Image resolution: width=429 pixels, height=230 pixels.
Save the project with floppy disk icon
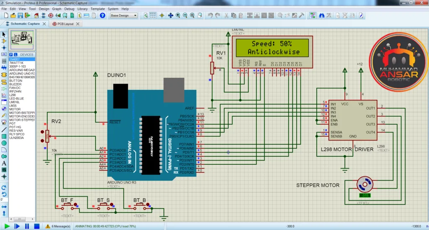(20, 15)
